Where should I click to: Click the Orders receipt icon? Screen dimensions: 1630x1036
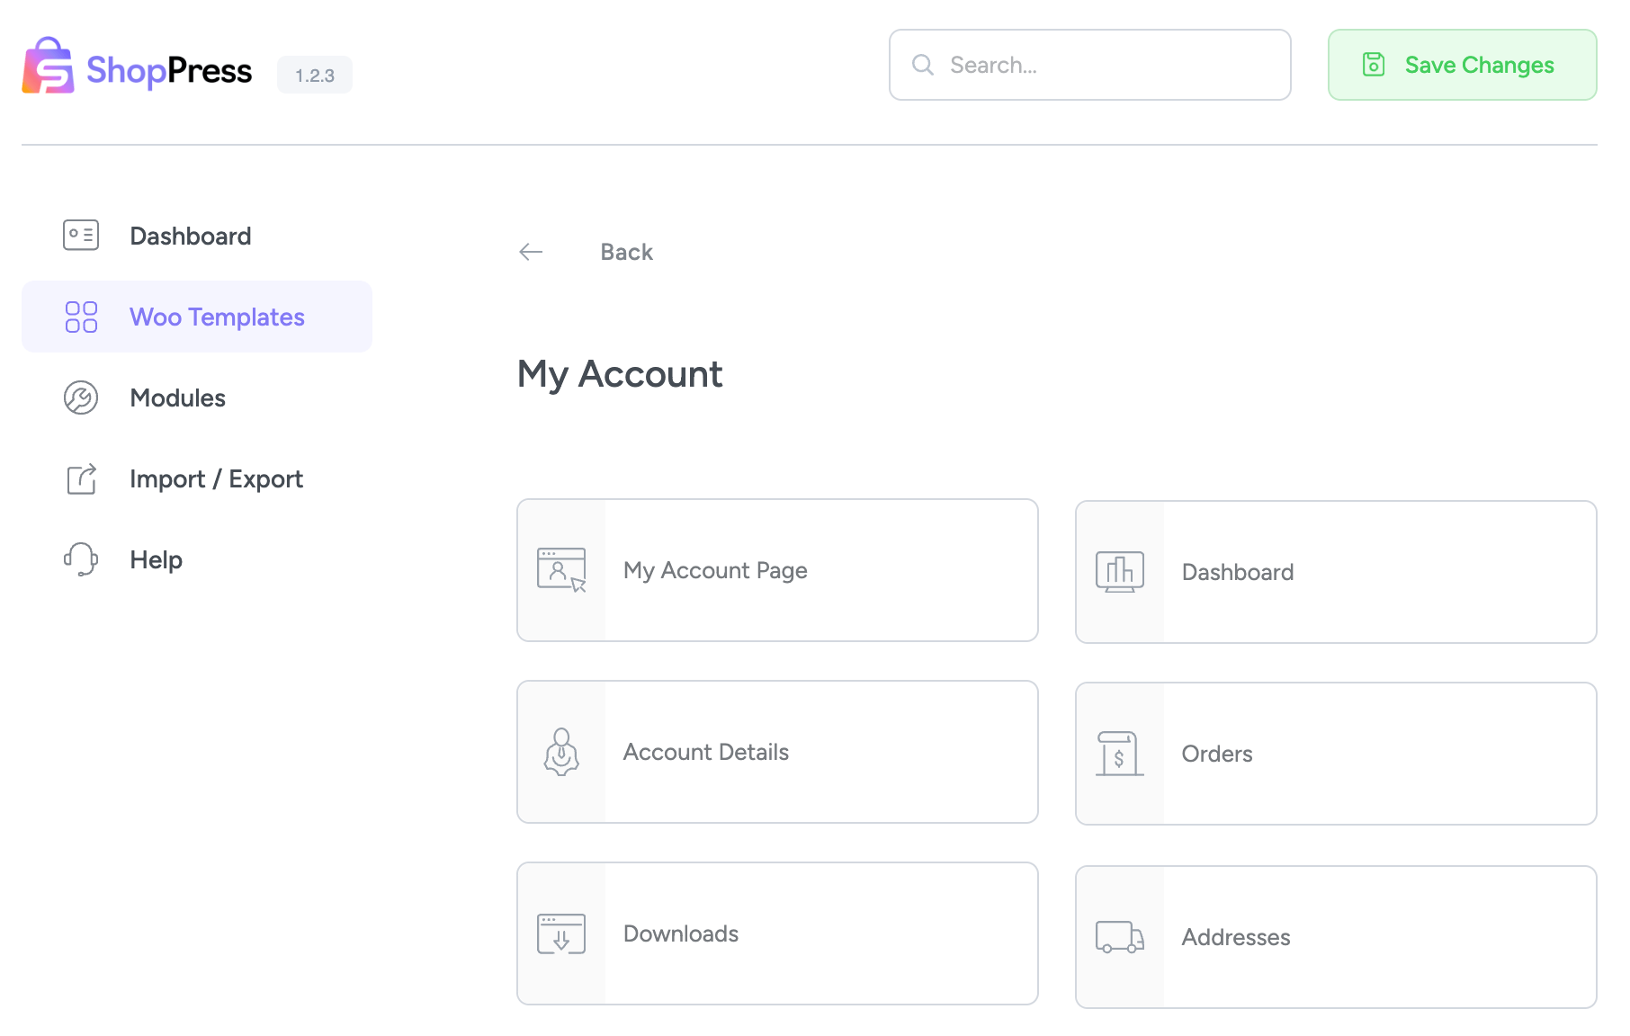(1118, 753)
